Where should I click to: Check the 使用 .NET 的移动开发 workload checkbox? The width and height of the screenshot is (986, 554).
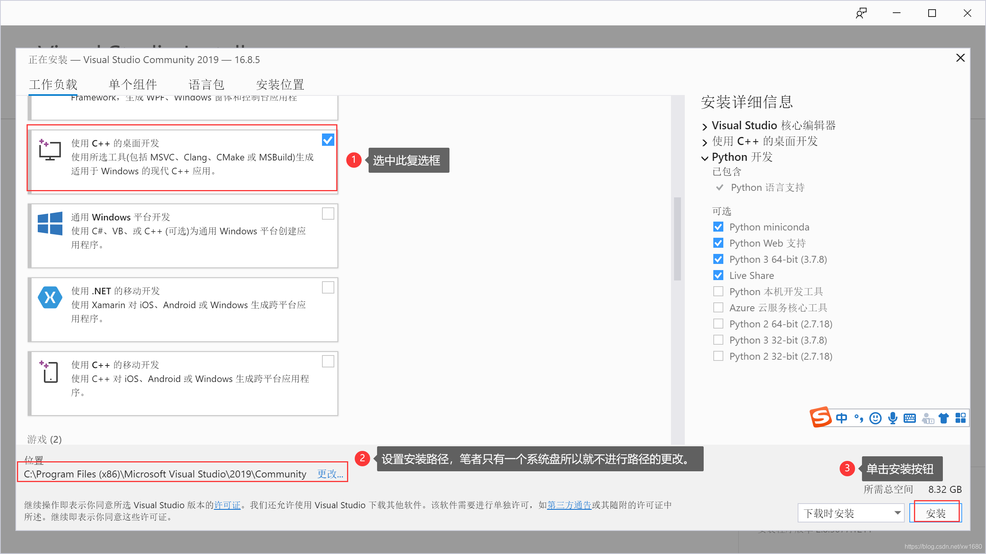pyautogui.click(x=328, y=287)
